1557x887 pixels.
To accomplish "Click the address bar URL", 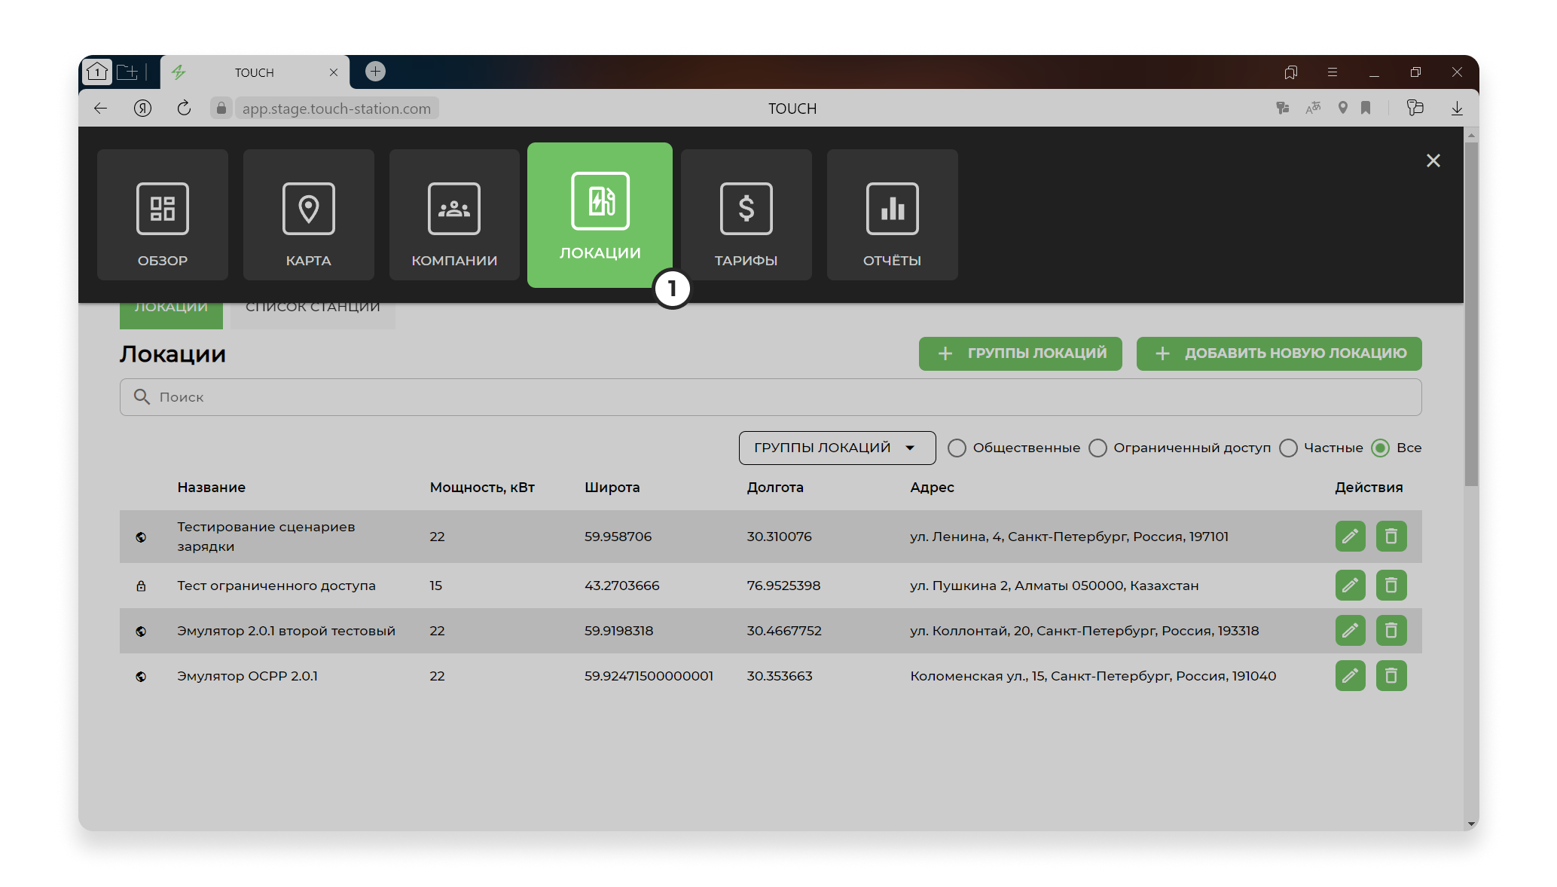I will point(337,109).
